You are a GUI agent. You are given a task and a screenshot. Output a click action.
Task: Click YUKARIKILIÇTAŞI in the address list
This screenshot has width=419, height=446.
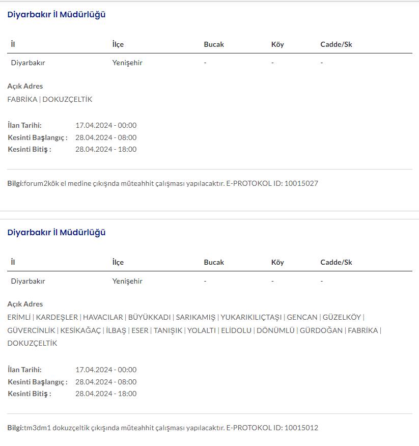click(251, 317)
